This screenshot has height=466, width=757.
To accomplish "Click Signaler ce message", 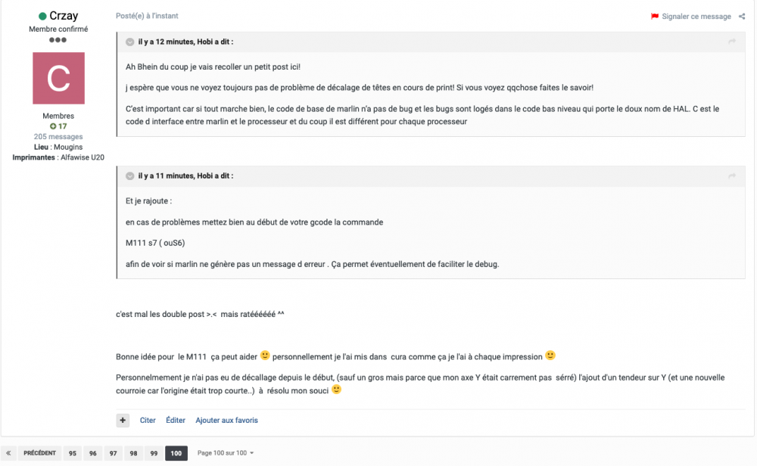I will (x=696, y=17).
